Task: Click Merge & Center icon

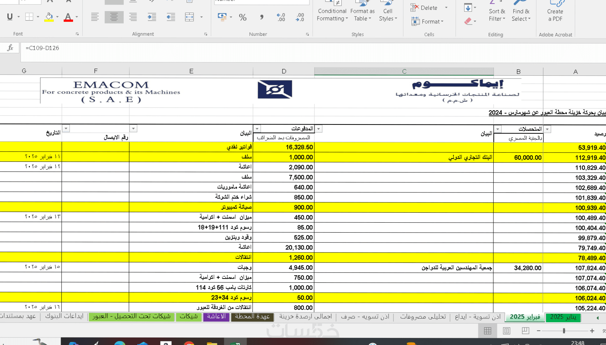Action: (x=190, y=17)
